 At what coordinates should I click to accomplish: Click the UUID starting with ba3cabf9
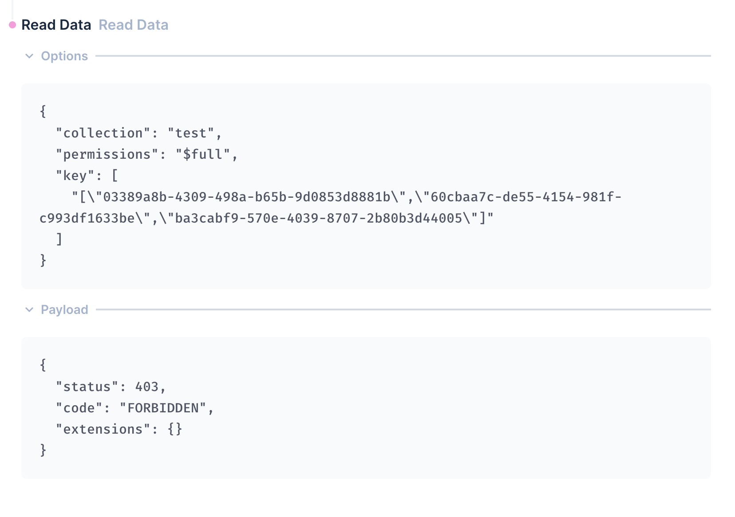point(319,218)
